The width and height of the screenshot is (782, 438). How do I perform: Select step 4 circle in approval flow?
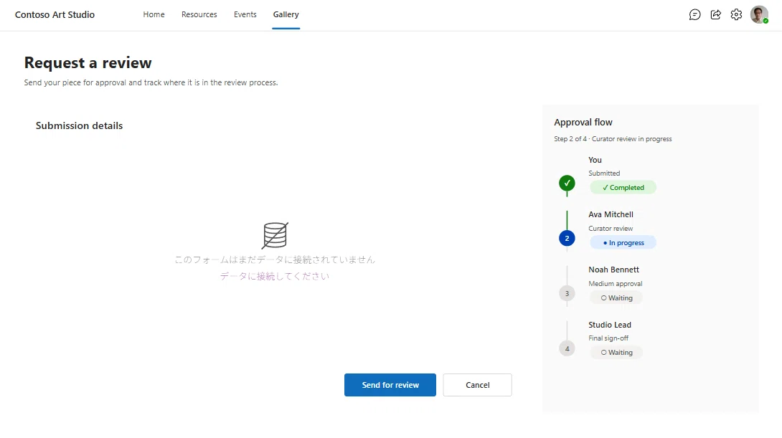tap(567, 348)
